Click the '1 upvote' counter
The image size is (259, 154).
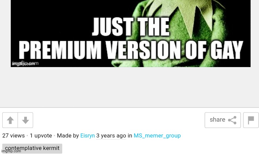41,136
